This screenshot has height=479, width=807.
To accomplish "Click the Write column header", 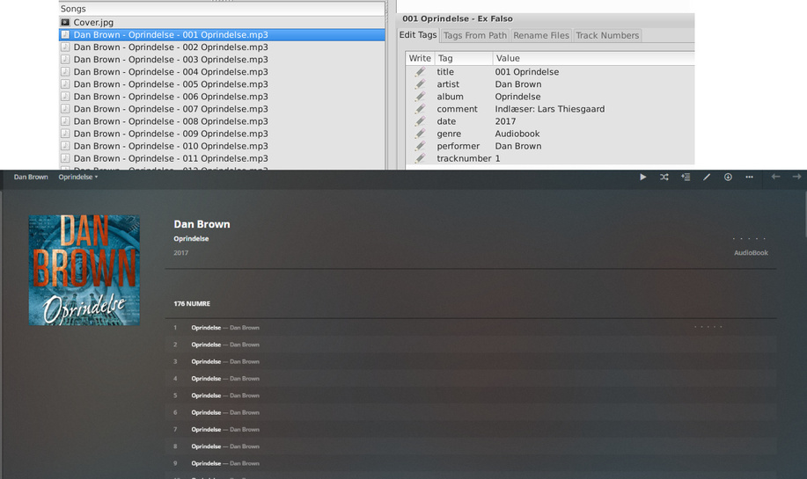I will pyautogui.click(x=420, y=58).
